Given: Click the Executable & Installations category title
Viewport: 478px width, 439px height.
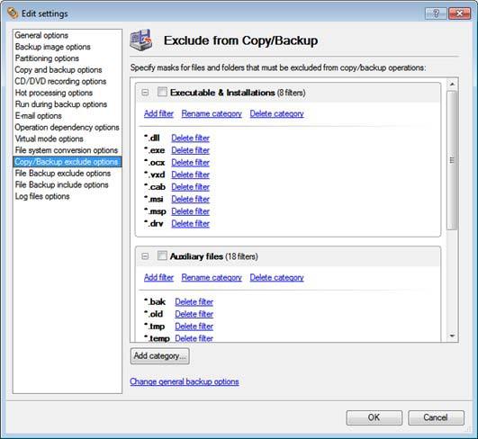Looking at the screenshot, I should click(x=222, y=93).
